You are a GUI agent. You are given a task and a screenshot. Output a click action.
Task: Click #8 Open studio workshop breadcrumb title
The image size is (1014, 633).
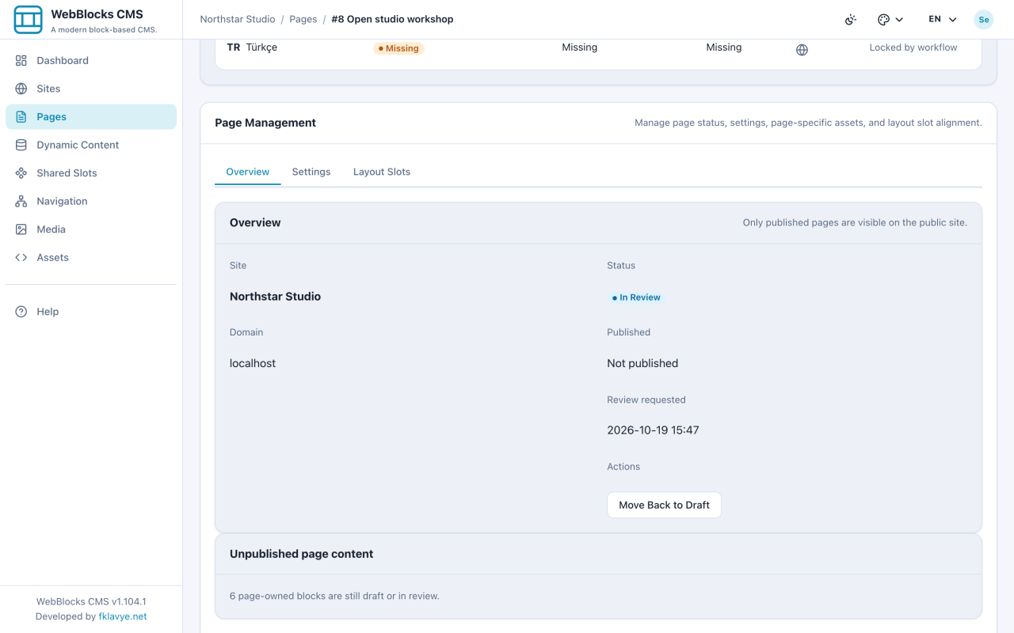(x=392, y=19)
